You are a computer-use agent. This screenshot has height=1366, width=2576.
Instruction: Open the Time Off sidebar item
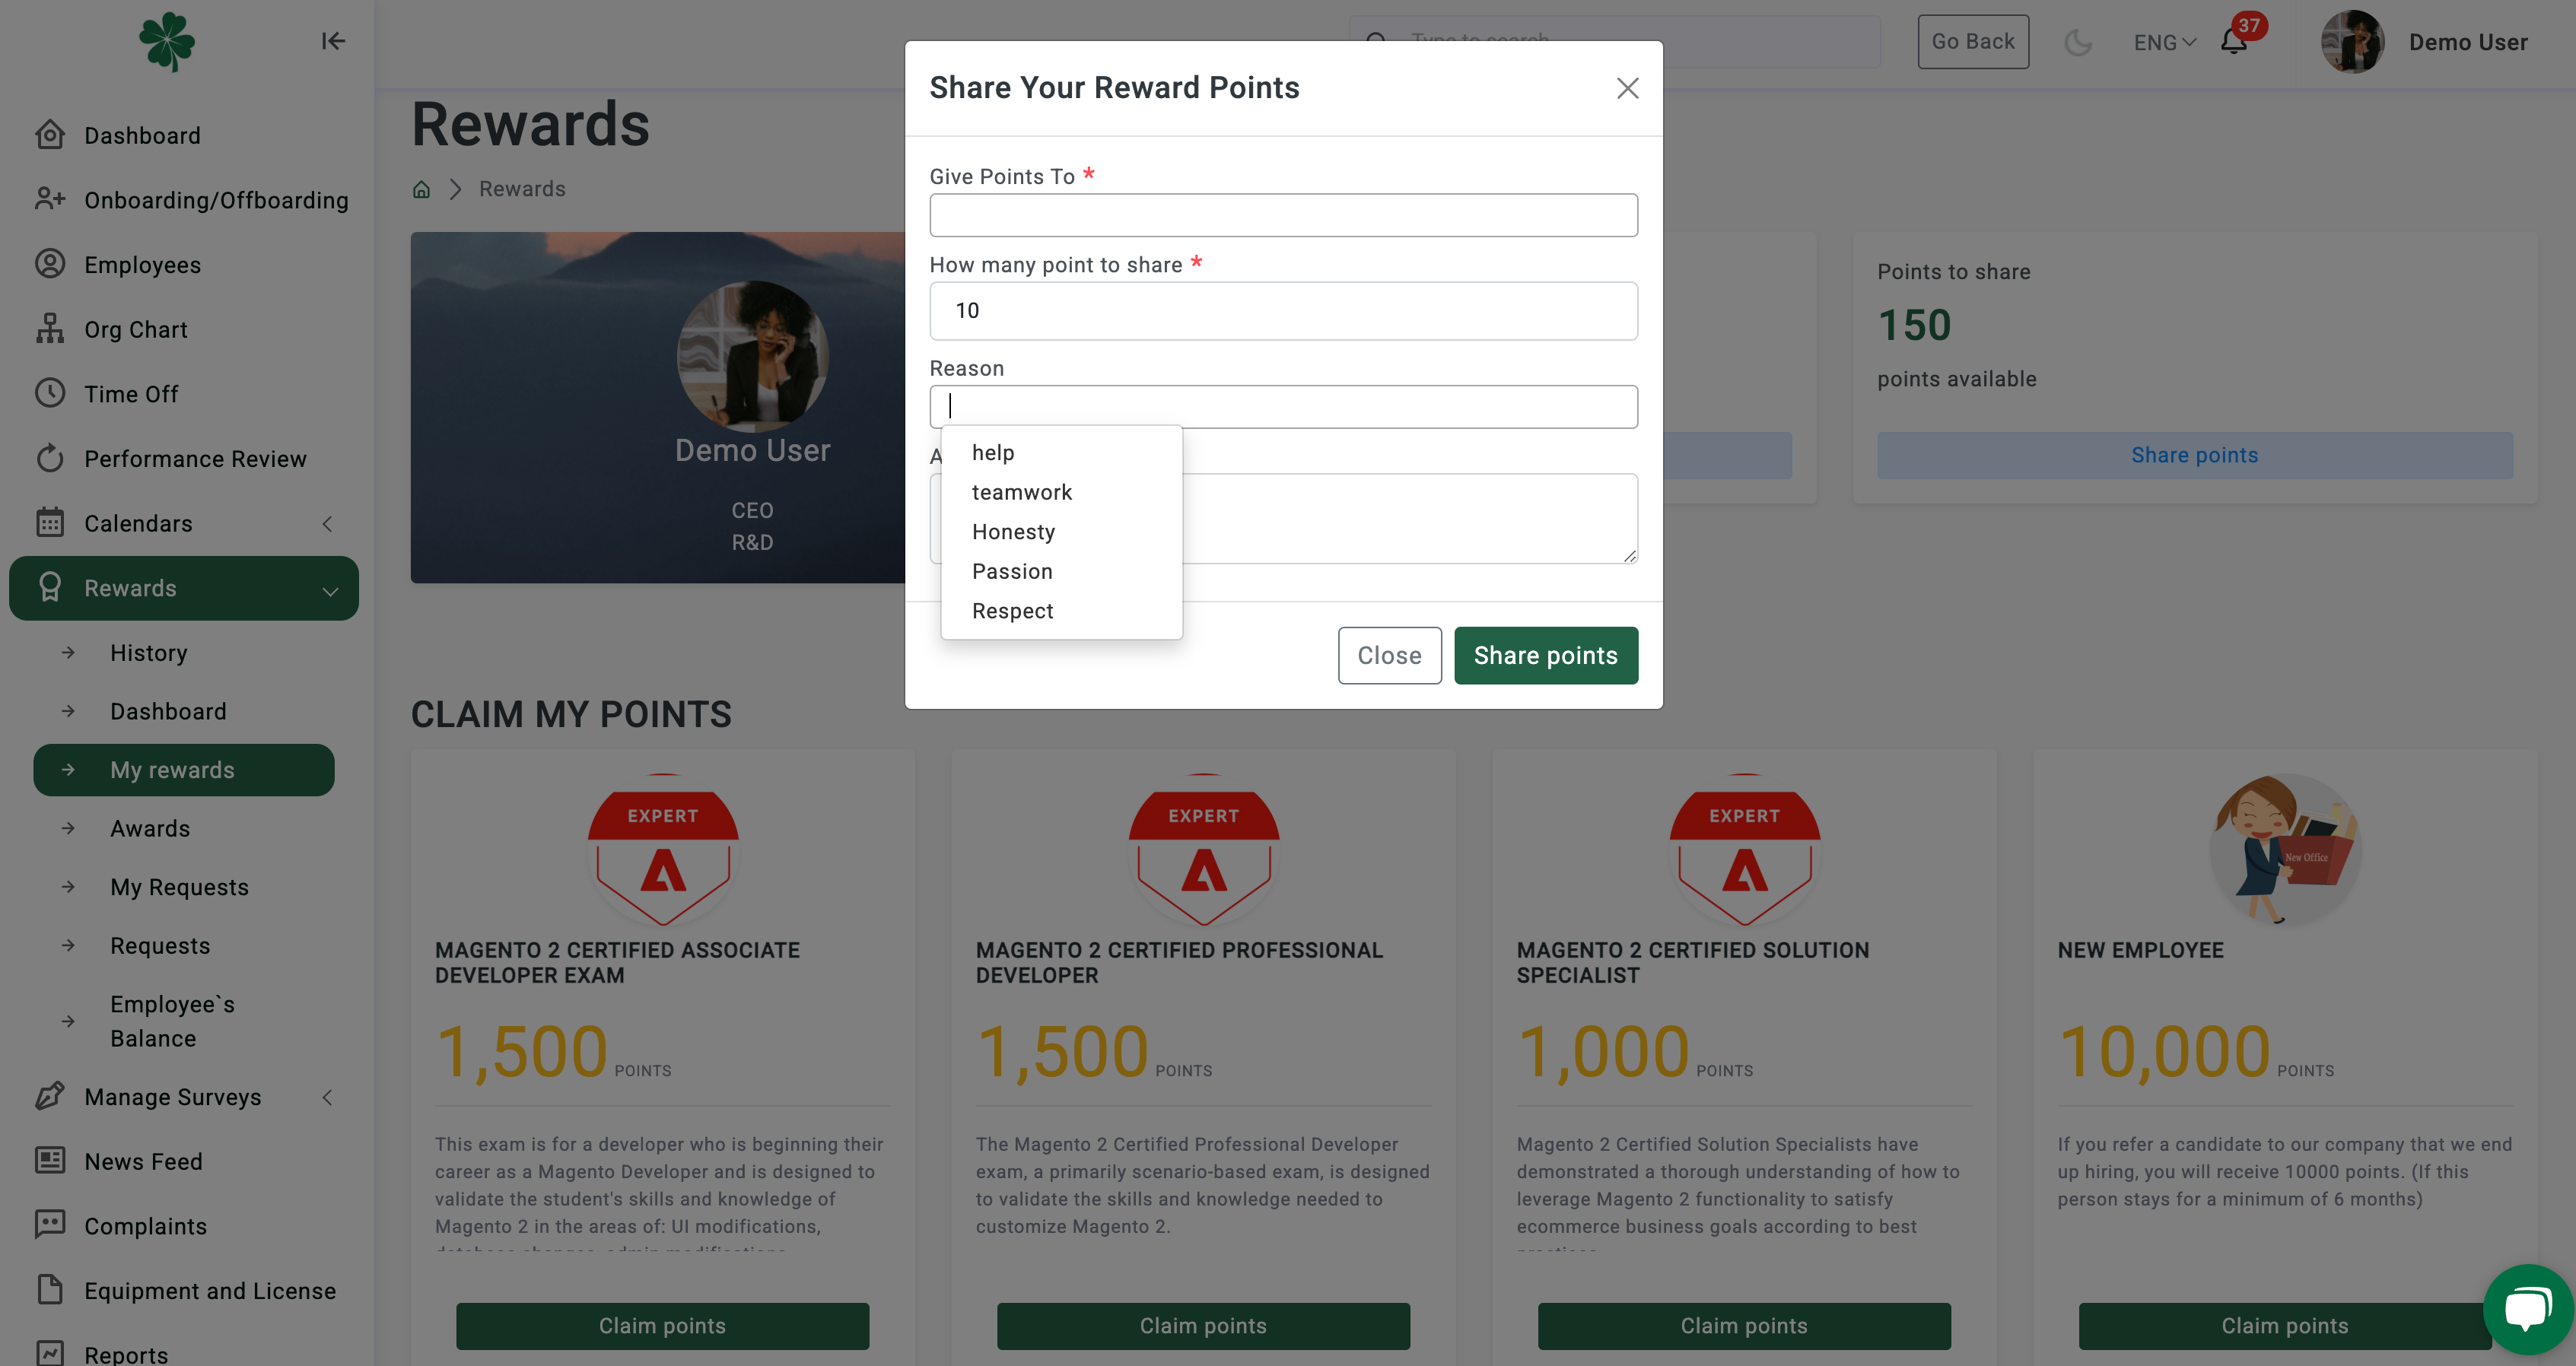(131, 394)
